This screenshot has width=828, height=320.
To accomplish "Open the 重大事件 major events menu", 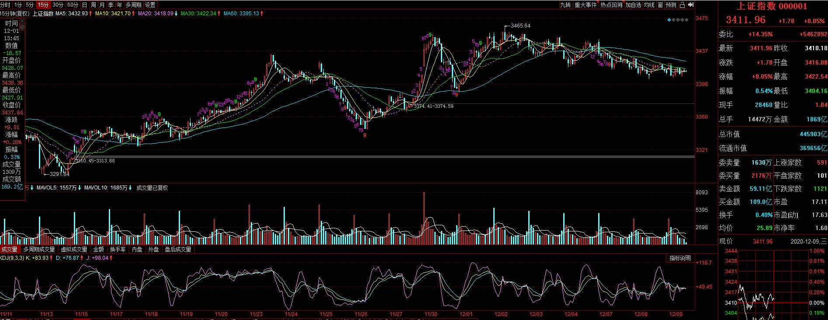I will tap(585, 5).
